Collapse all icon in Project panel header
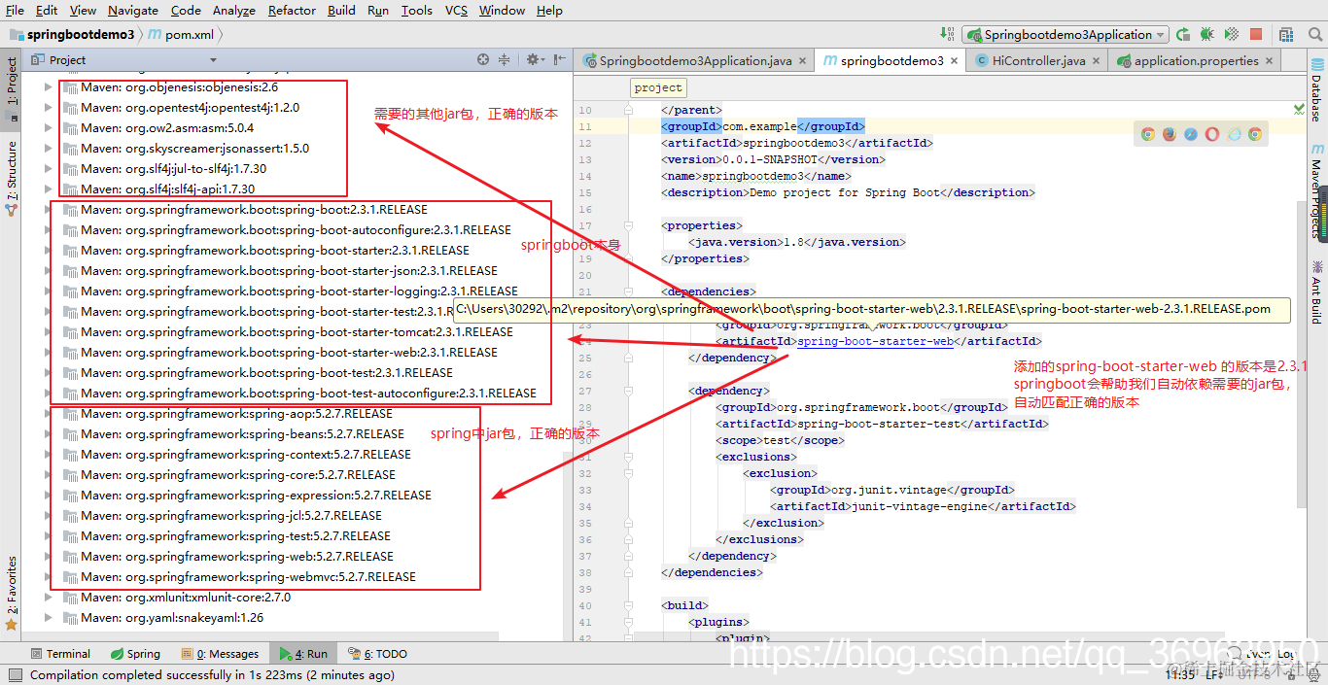1328x685 pixels. 504,60
